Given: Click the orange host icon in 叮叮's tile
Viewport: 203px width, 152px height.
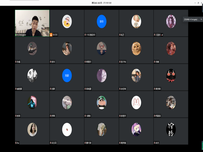Looking at the screenshot, I should (51, 35).
